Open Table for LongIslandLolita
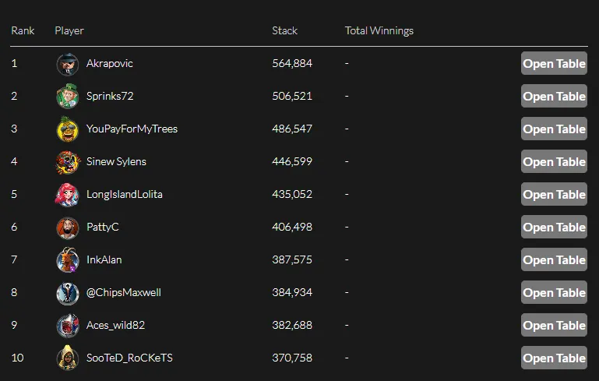The height and width of the screenshot is (381, 599). pos(554,195)
